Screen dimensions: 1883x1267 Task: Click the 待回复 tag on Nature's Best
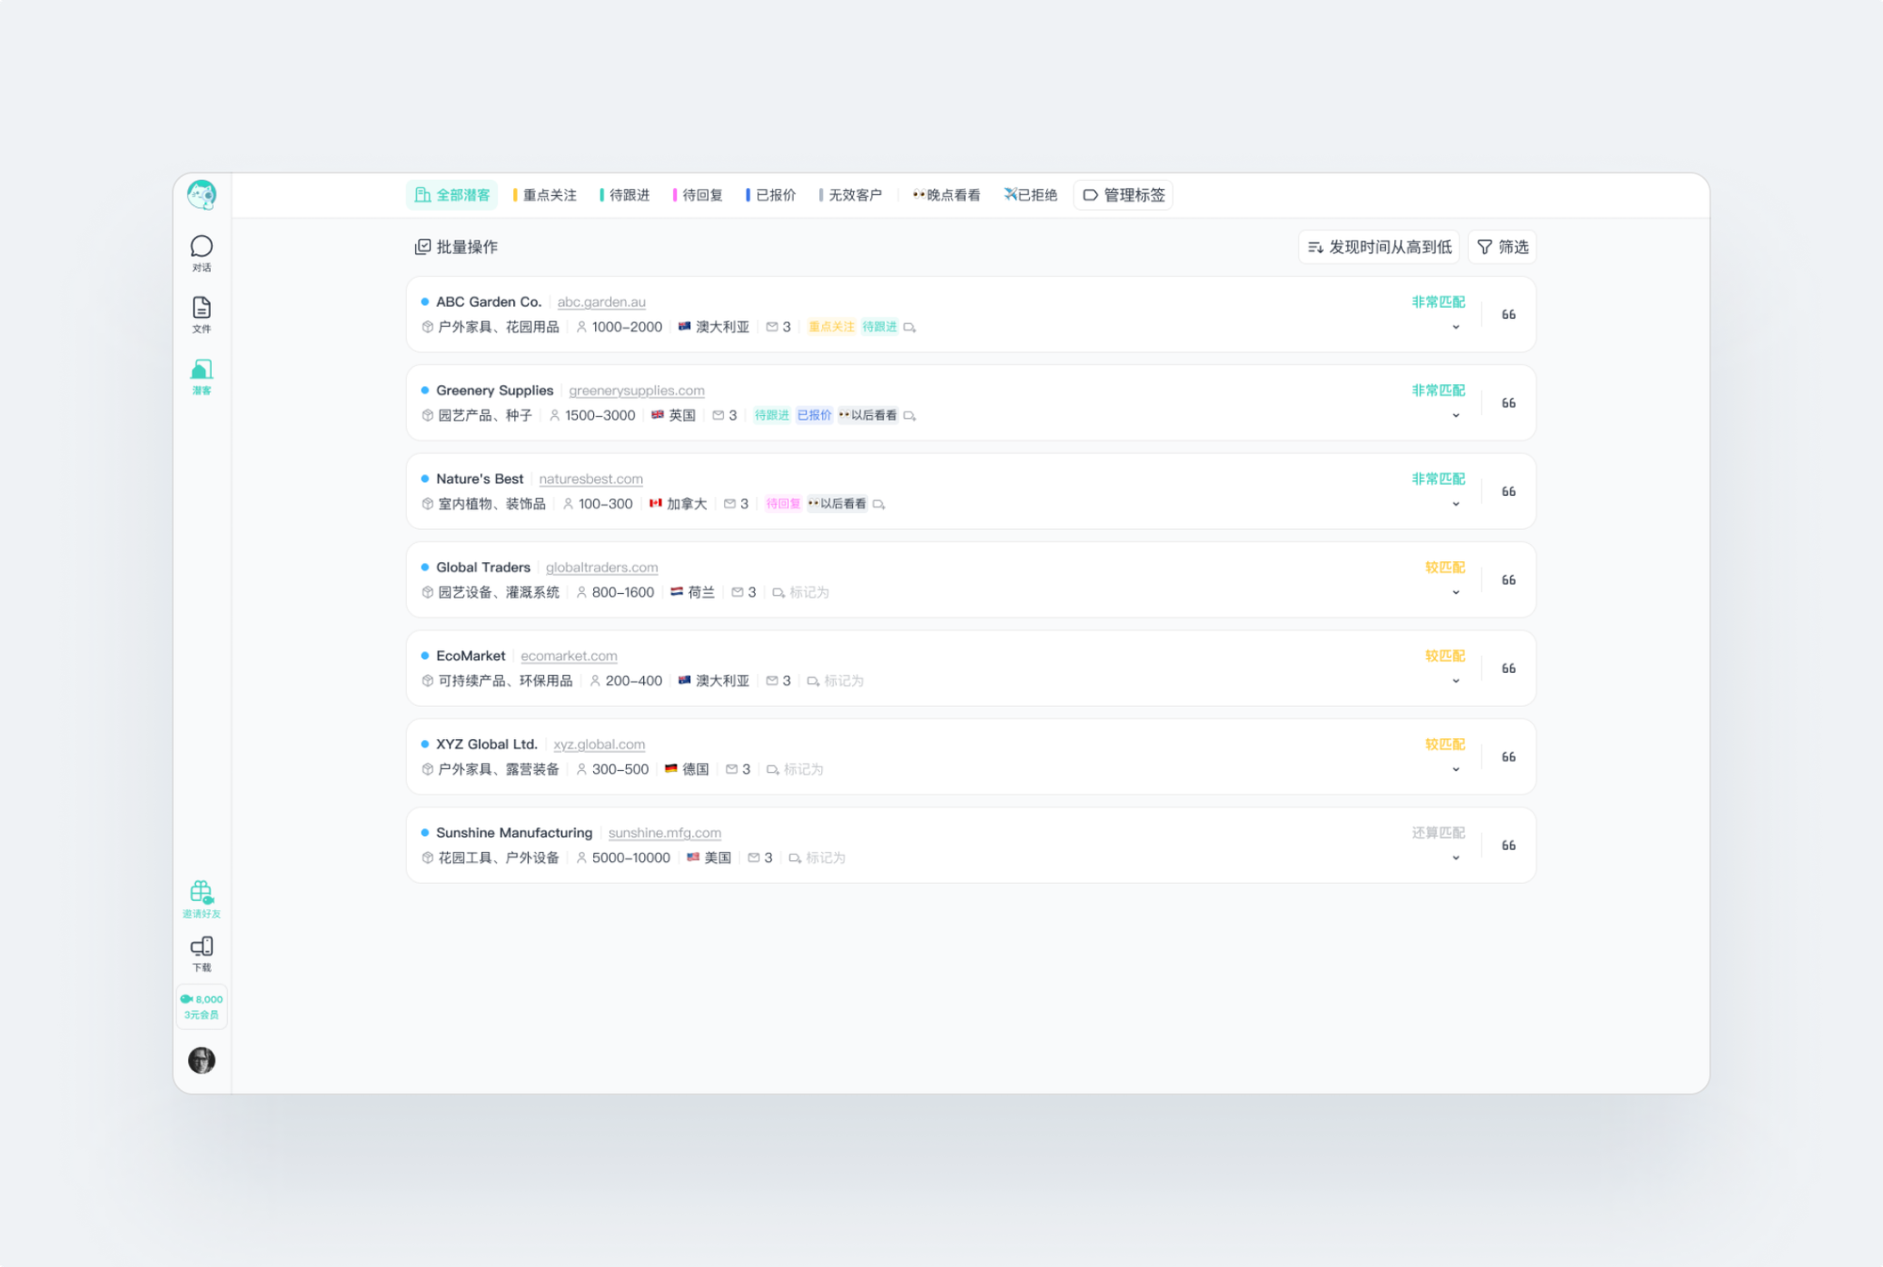point(782,505)
